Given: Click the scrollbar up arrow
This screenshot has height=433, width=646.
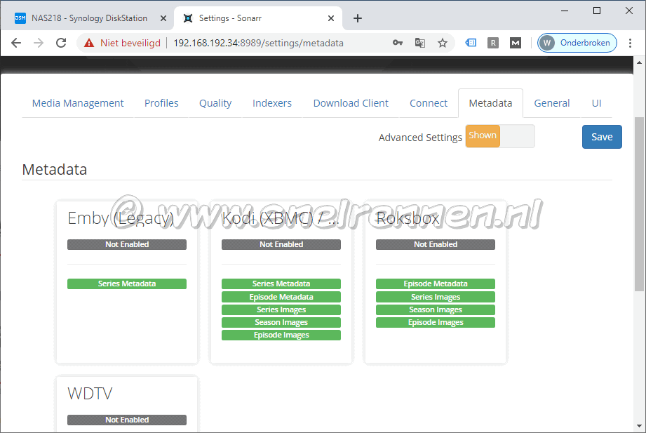Looking at the screenshot, I should click(639, 62).
